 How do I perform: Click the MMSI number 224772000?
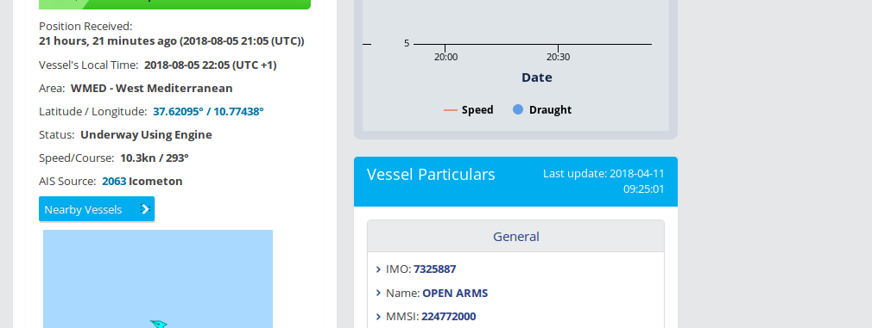pyautogui.click(x=449, y=316)
